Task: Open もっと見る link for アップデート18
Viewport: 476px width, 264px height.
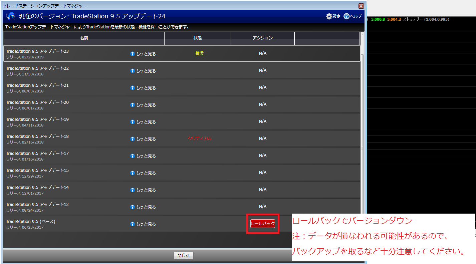Action: (x=146, y=139)
